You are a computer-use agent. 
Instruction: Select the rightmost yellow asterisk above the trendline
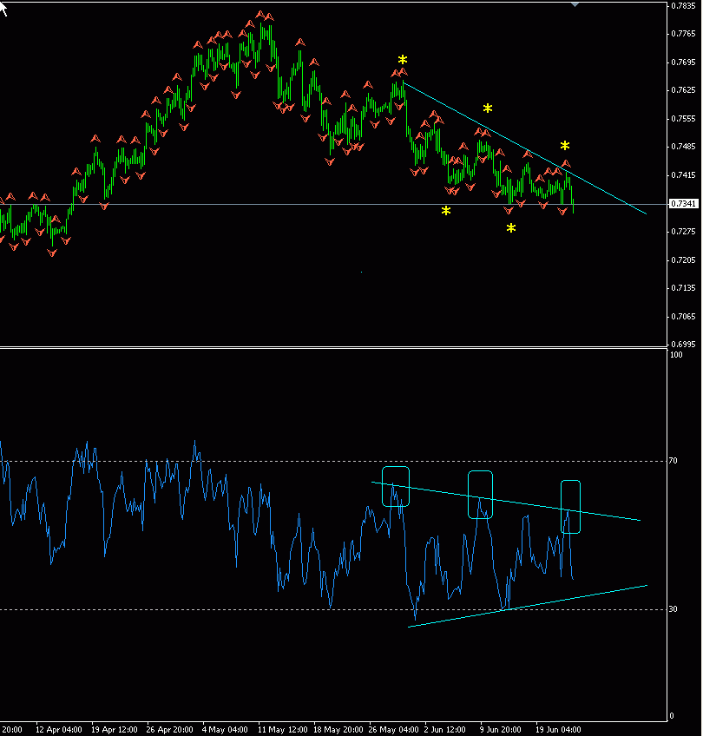pyautogui.click(x=565, y=146)
